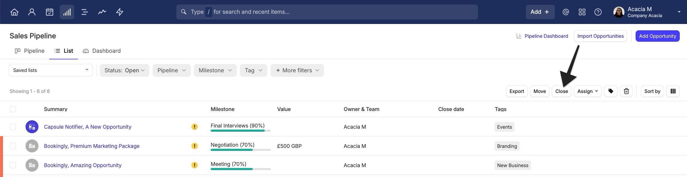Open the Sort by menu
687x177 pixels.
[652, 91]
